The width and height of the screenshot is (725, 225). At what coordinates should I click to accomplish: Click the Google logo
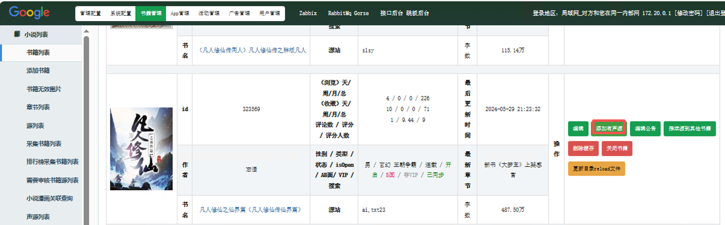[x=29, y=13]
